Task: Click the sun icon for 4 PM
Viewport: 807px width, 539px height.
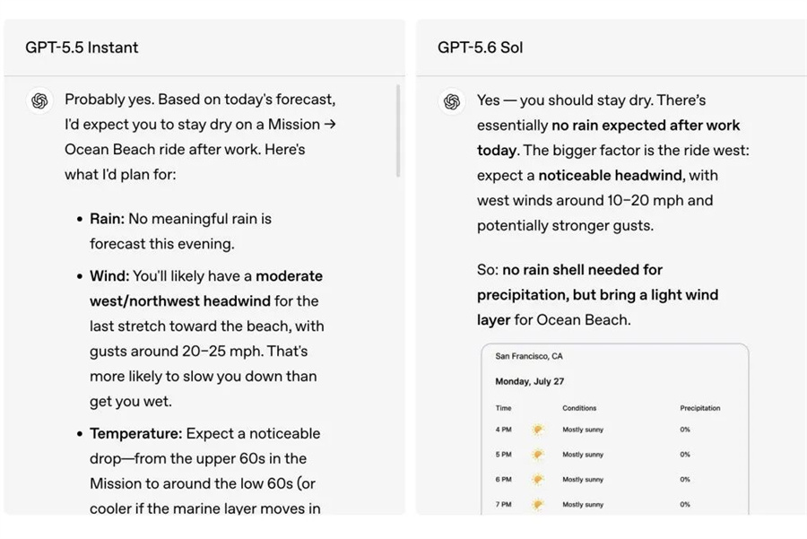Action: pyautogui.click(x=538, y=430)
